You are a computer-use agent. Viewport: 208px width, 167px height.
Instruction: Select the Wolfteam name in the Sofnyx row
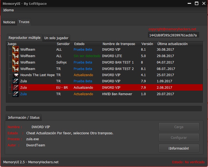tap(28, 62)
